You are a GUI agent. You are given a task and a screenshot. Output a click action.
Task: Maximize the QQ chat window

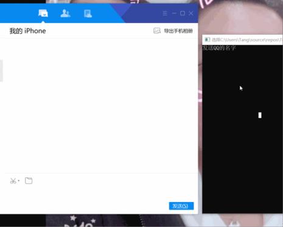pos(183,13)
